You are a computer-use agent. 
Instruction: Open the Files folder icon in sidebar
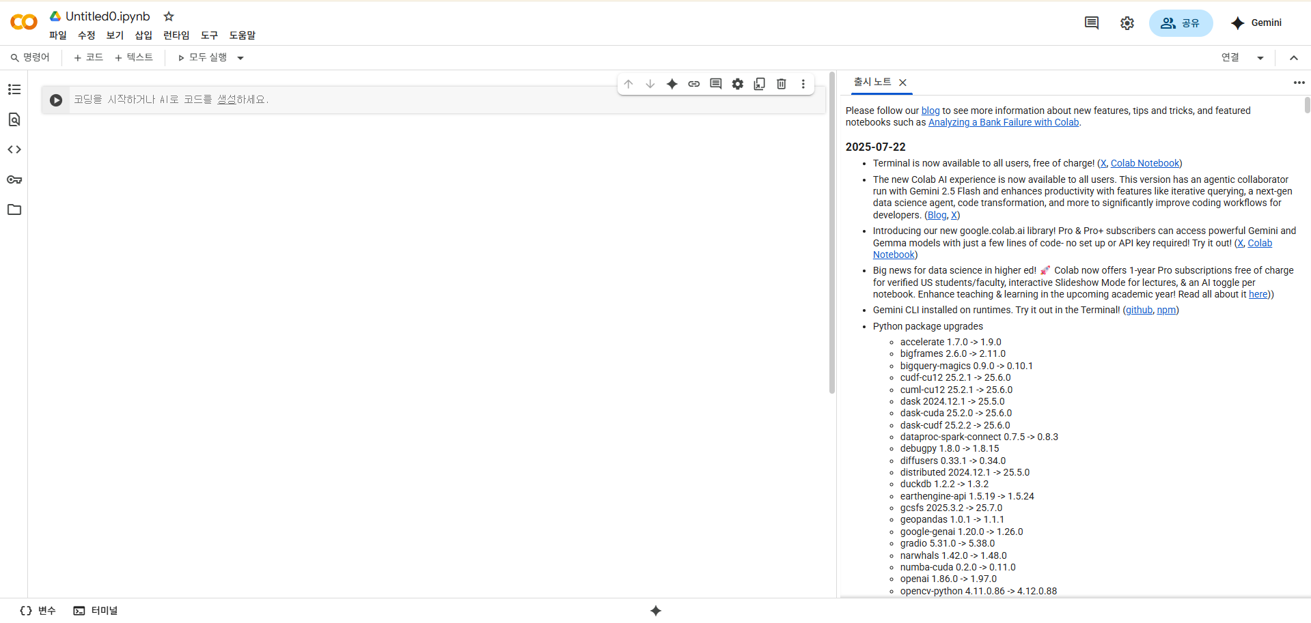[x=14, y=209]
